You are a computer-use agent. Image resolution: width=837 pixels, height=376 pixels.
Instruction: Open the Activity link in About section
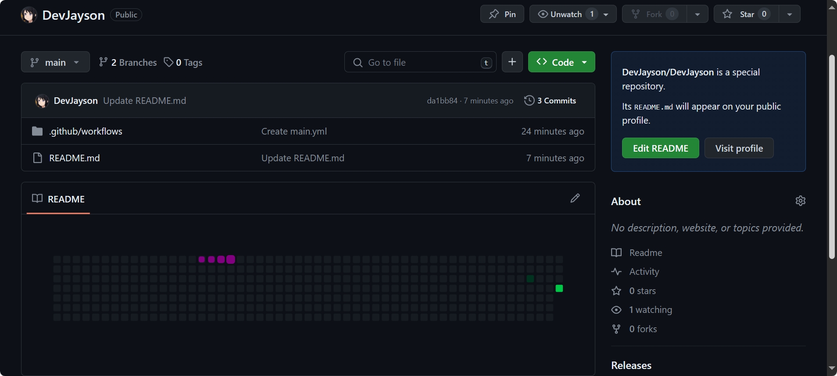pyautogui.click(x=635, y=272)
